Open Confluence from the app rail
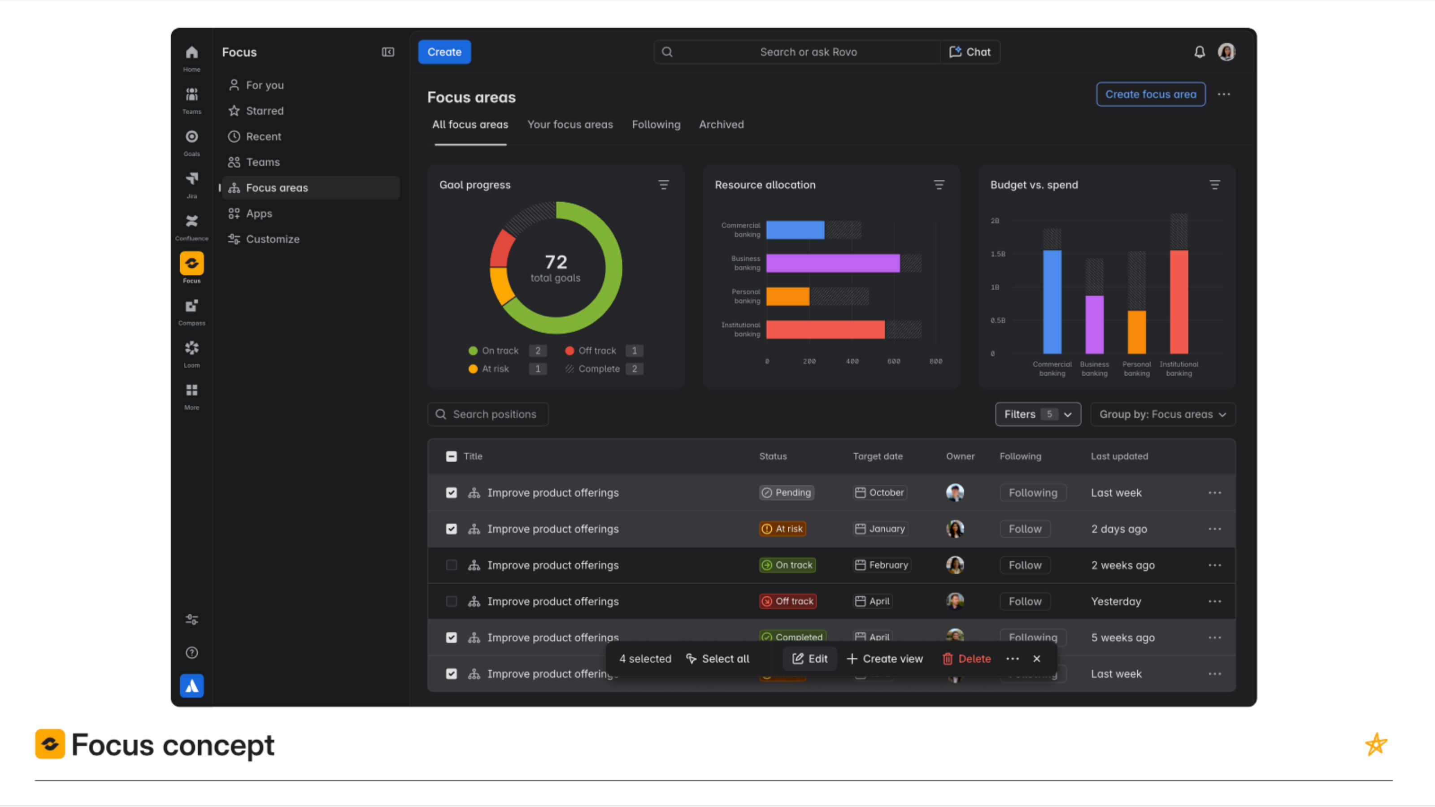The width and height of the screenshot is (1435, 807). click(191, 227)
